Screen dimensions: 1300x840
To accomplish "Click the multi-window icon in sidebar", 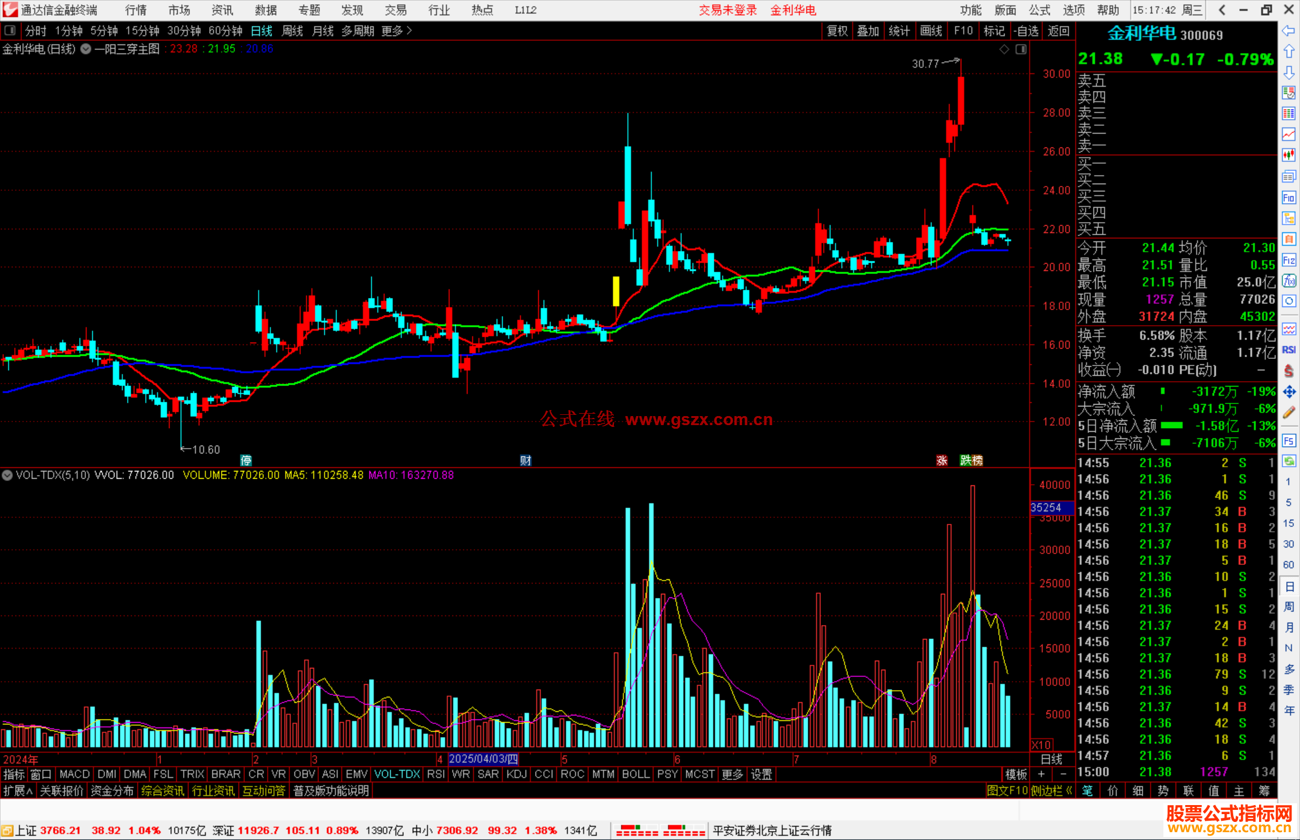I will point(1289,176).
